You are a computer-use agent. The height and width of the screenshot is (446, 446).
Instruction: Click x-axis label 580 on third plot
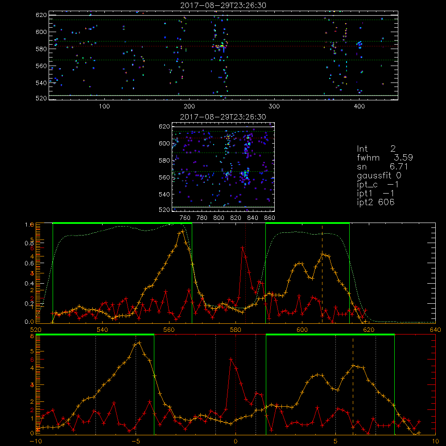coord(235,330)
